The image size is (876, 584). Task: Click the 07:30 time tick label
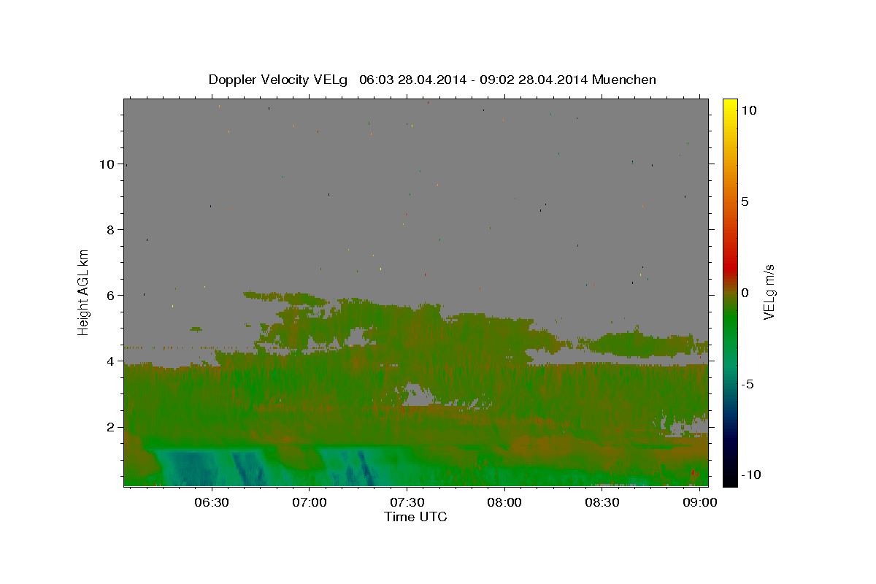(407, 502)
